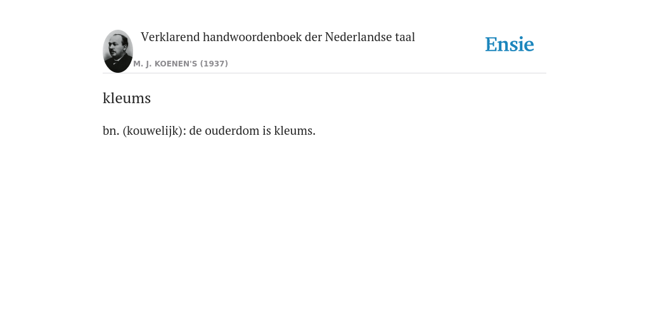Click the initials 'M. J.' in the author line
This screenshot has height=324, width=649.
(x=143, y=64)
